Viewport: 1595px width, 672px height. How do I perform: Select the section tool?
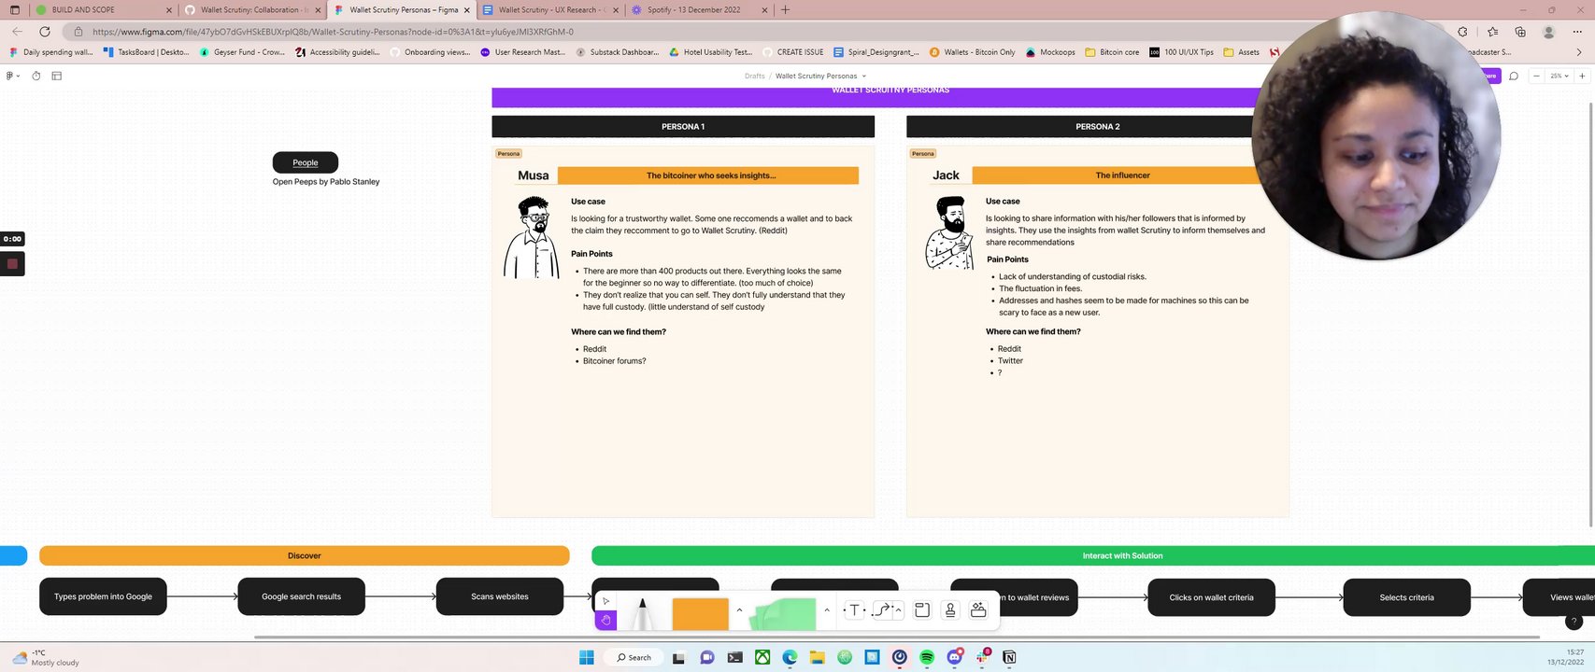[922, 610]
